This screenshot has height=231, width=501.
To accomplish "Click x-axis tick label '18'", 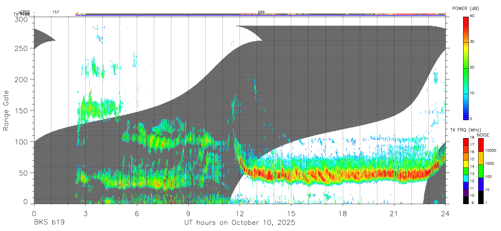I will coord(343,213).
